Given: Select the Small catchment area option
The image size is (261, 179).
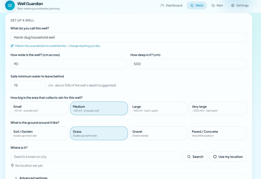Looking at the screenshot, I should pyautogui.click(x=40, y=108).
